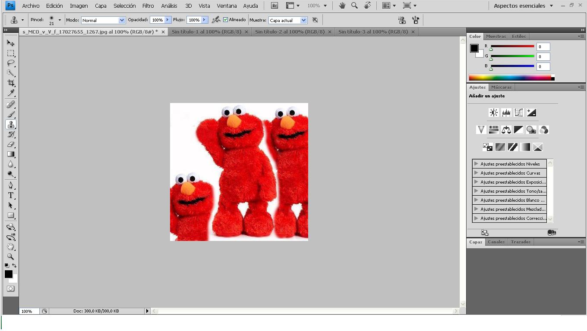Open the Opacidad slider arrow

(x=168, y=20)
